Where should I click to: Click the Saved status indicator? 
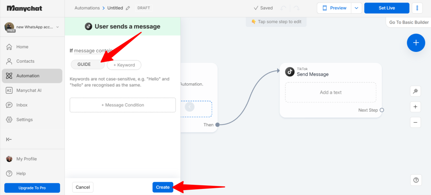(263, 8)
